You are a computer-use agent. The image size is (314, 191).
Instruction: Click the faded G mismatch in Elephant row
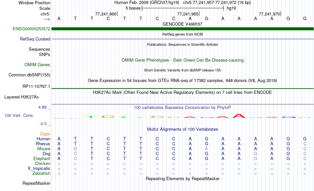coord(255,158)
